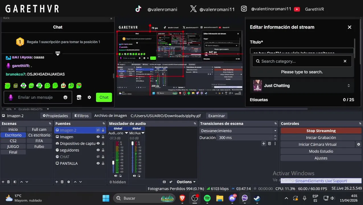
Task: Undock the Controles panel
Action: [360, 124]
